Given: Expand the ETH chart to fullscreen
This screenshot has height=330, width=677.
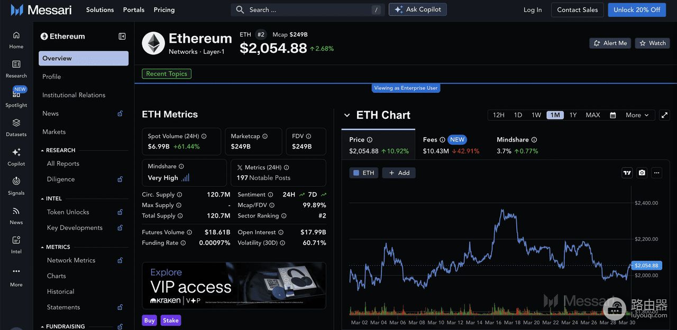Looking at the screenshot, I should tap(665, 115).
